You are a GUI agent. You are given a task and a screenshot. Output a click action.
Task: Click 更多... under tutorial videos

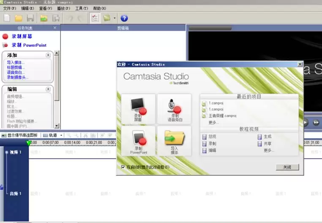pos(269,150)
